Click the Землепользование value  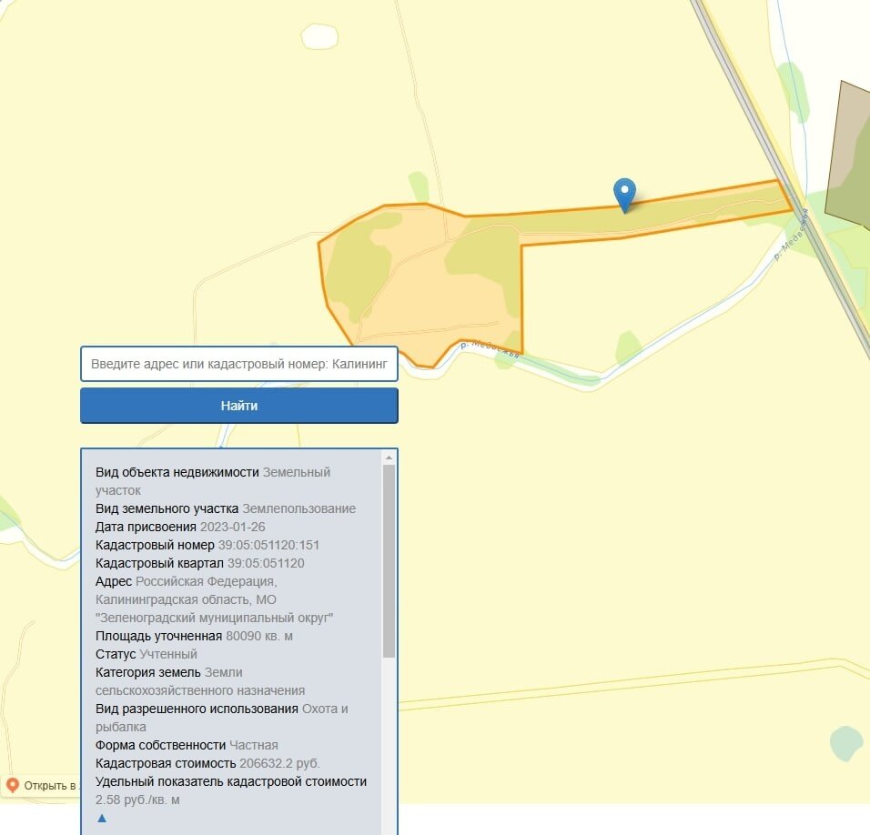(x=299, y=508)
